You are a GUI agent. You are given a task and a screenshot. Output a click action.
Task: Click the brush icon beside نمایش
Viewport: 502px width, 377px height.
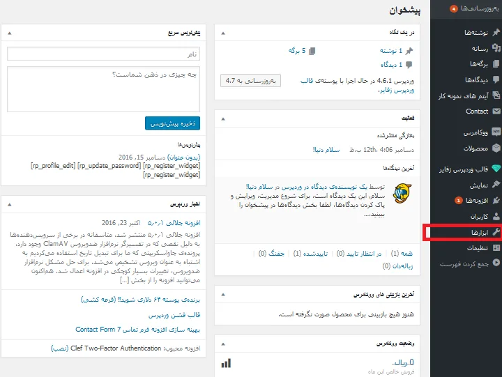click(x=496, y=185)
